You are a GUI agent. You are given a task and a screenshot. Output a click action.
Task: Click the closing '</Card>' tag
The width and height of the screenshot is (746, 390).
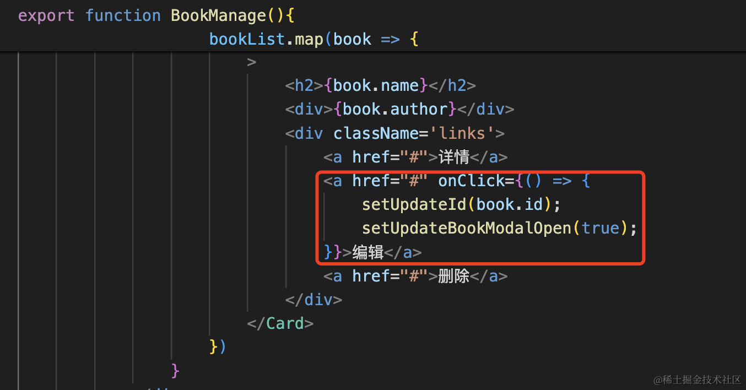tap(280, 323)
